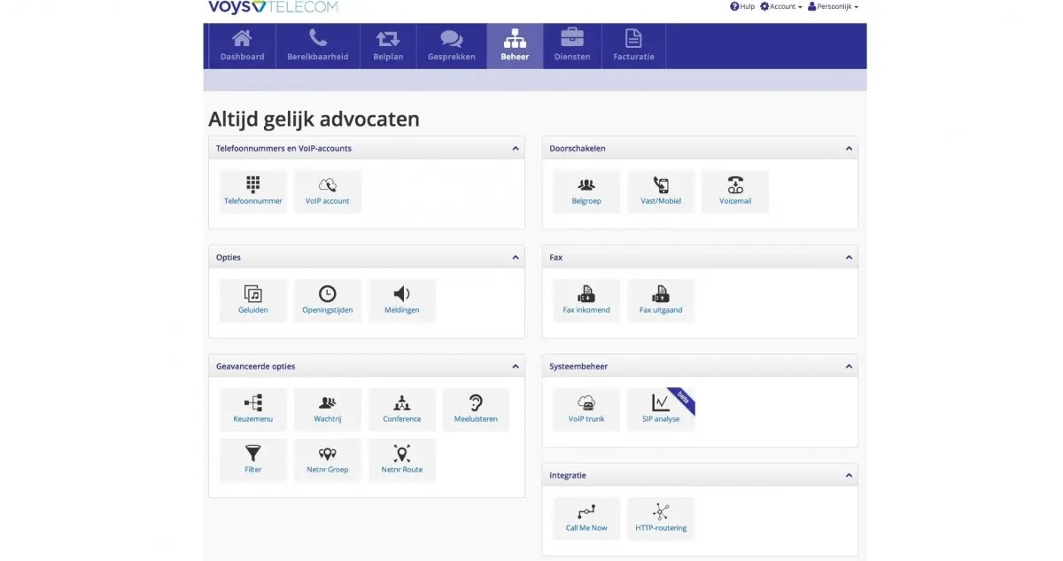Open the Persoonlijk dropdown menu
The width and height of the screenshot is (1063, 561).
(833, 6)
